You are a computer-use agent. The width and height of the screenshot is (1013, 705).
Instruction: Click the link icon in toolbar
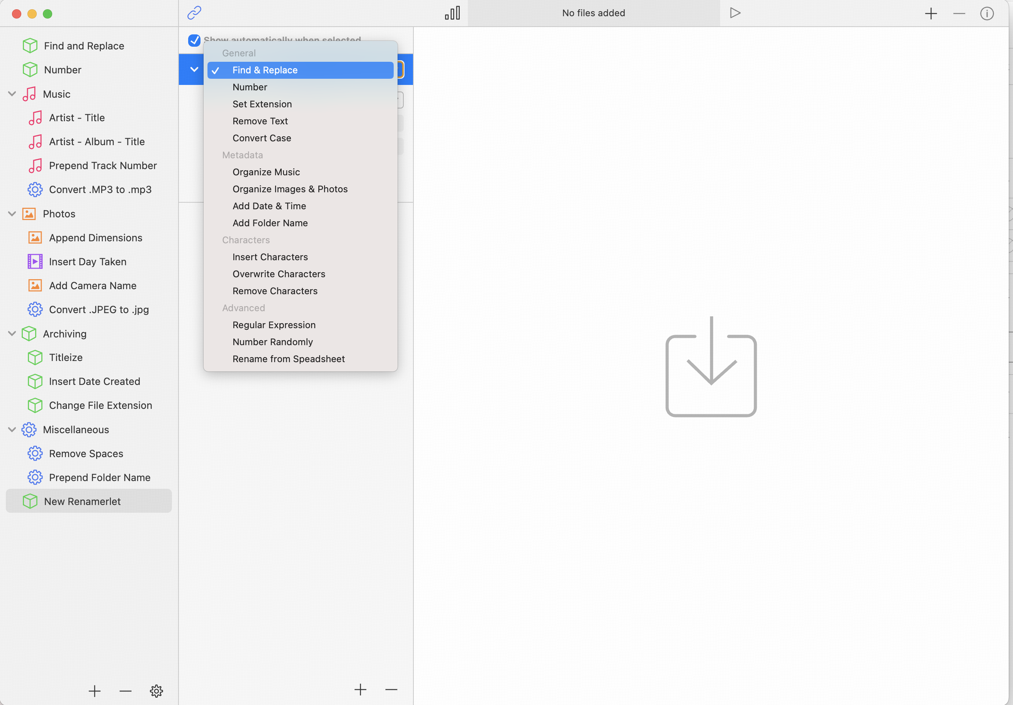pyautogui.click(x=194, y=13)
